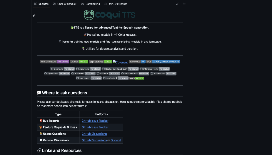Open the DOI zenodo badge
Image resolution: width=272 pixels, height=155 pixels.
click(163, 61)
